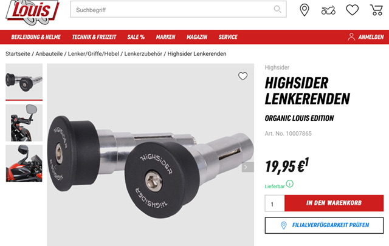Go to Lenkerzubehör breadcrumb link
Screen dimensions: 389x246
tap(143, 54)
